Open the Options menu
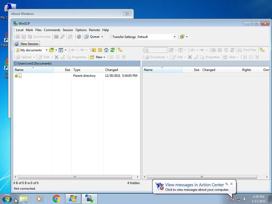The height and width of the screenshot is (204, 272). (x=81, y=30)
